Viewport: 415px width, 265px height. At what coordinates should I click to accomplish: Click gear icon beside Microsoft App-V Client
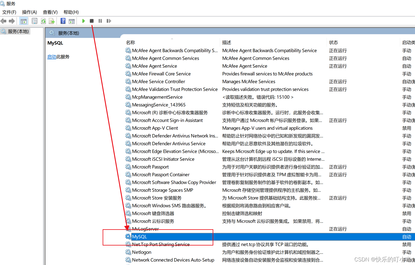pos(128,128)
